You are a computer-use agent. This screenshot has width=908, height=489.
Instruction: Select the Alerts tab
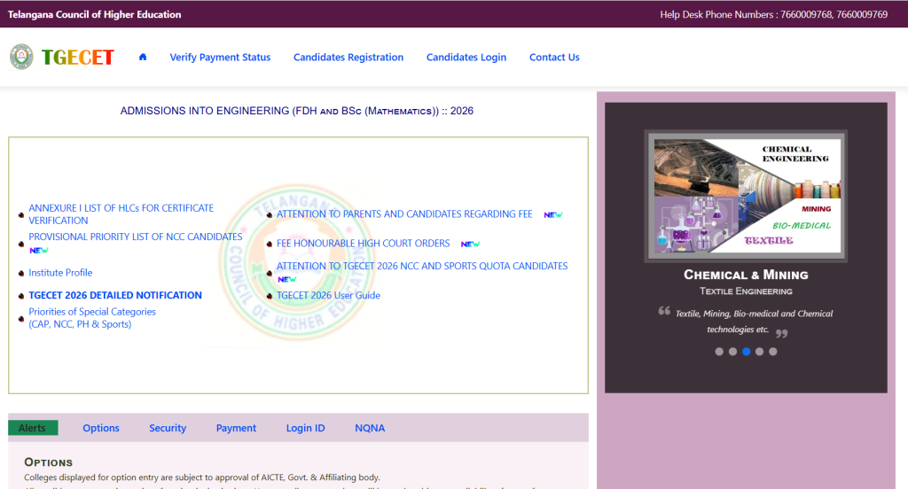pos(33,428)
